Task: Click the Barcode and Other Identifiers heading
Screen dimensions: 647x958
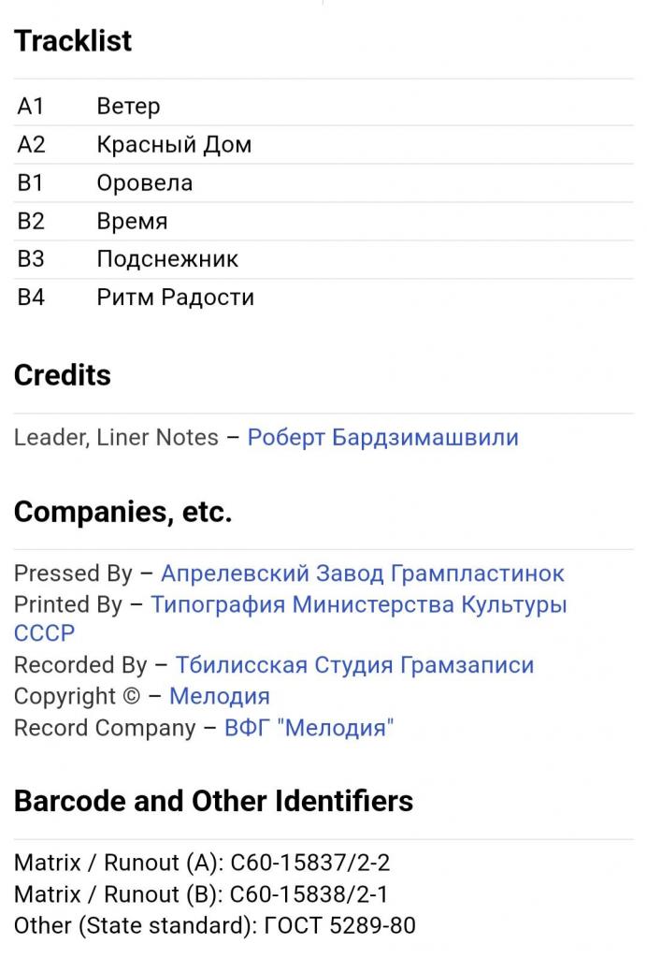Action: (213, 801)
